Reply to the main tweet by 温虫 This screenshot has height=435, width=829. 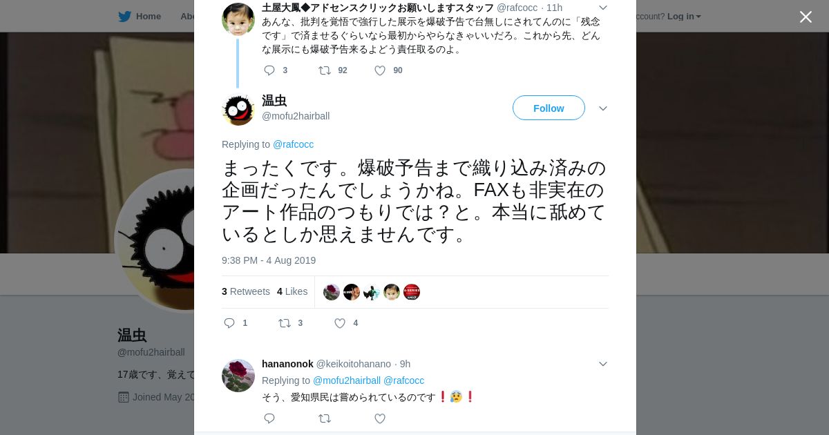[x=229, y=323]
